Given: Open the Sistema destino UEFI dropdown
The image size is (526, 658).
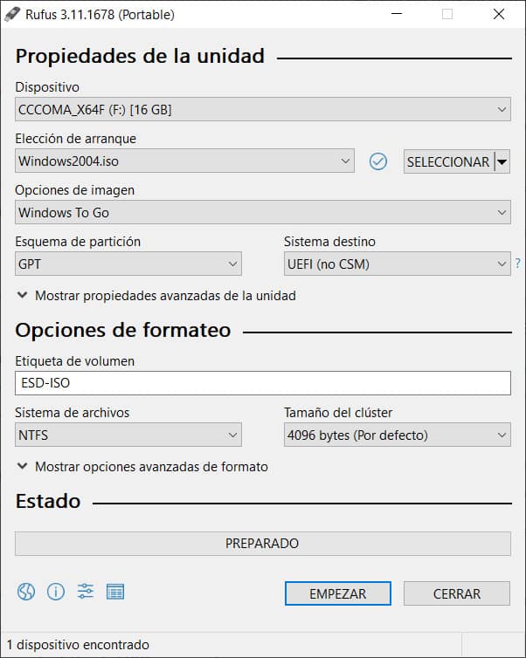Looking at the screenshot, I should (x=397, y=264).
